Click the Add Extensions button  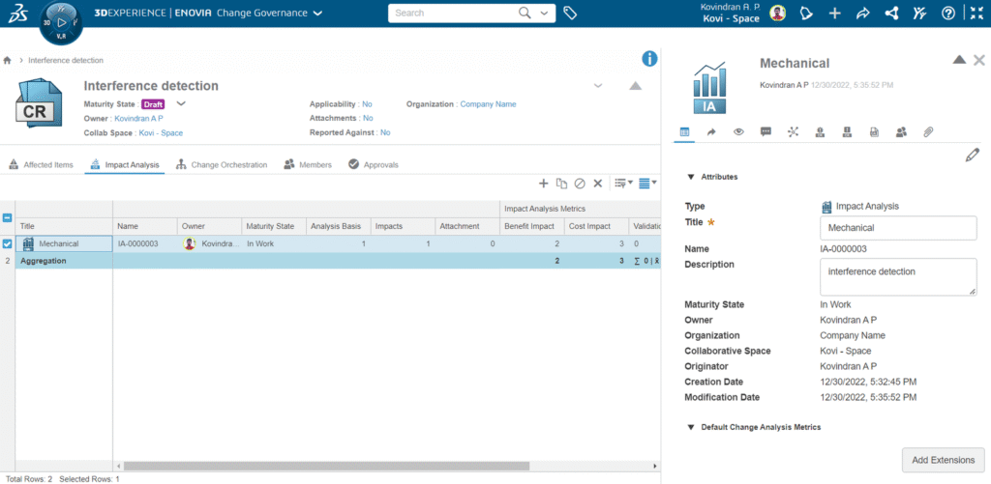pos(943,459)
